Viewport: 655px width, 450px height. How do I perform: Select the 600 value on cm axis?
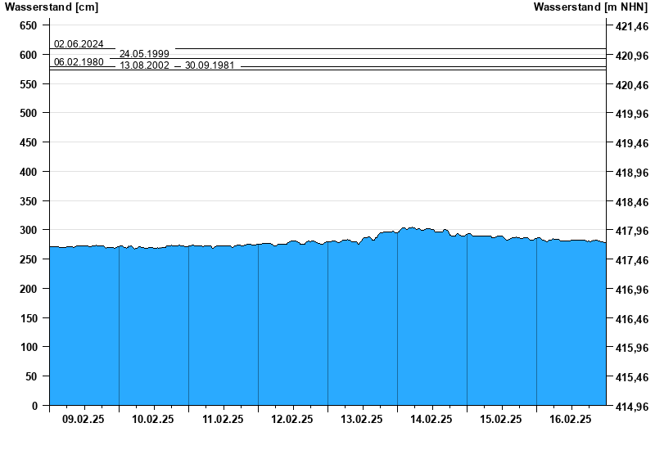click(29, 55)
